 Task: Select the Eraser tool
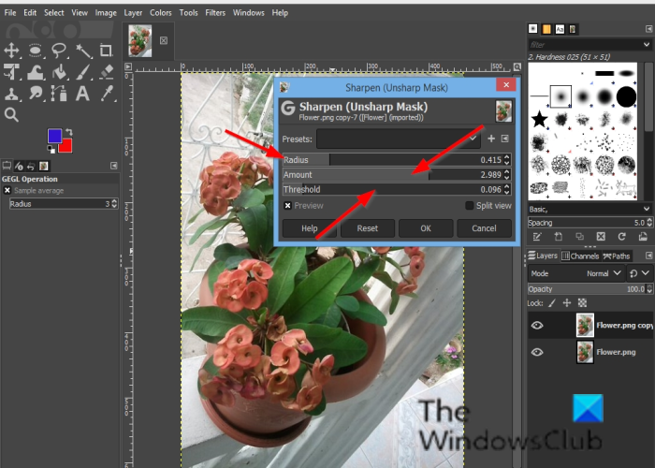pos(106,72)
